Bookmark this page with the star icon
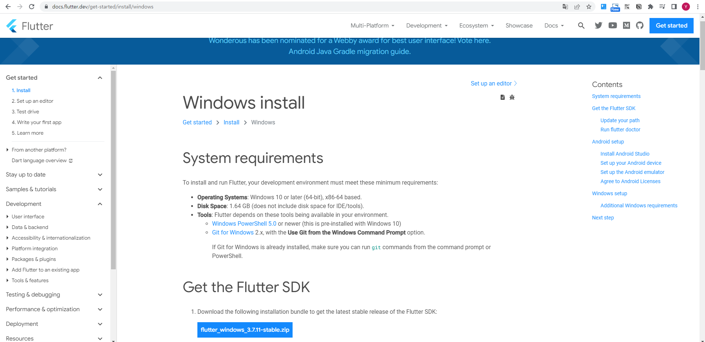 589,7
